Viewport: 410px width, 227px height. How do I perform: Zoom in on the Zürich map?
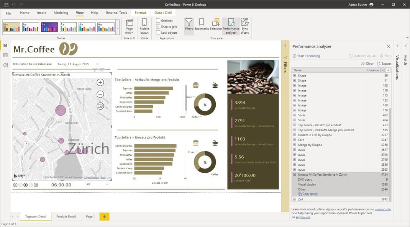(100, 82)
